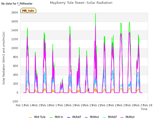The height and width of the screenshot is (122, 163).
Task: Click the 0 y-axis tick label
Action: (17, 93)
